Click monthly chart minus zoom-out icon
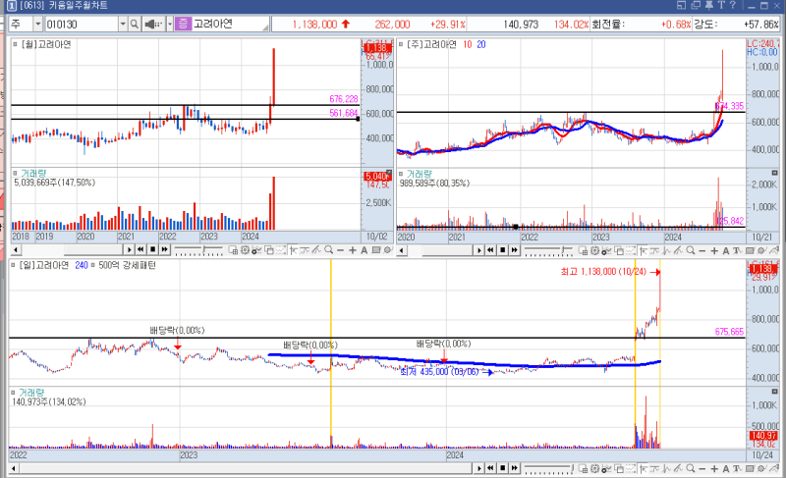The image size is (786, 478). coord(340,249)
